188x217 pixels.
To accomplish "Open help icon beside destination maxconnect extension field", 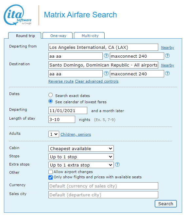I will pos(167,73).
